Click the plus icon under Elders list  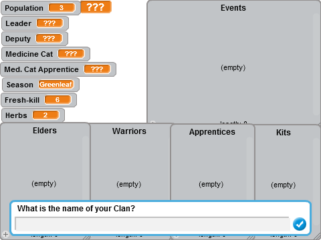coord(5,234)
